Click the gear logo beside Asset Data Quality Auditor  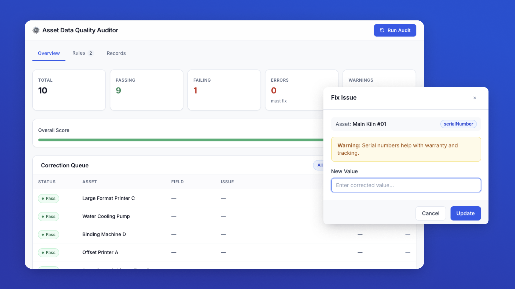coord(36,30)
